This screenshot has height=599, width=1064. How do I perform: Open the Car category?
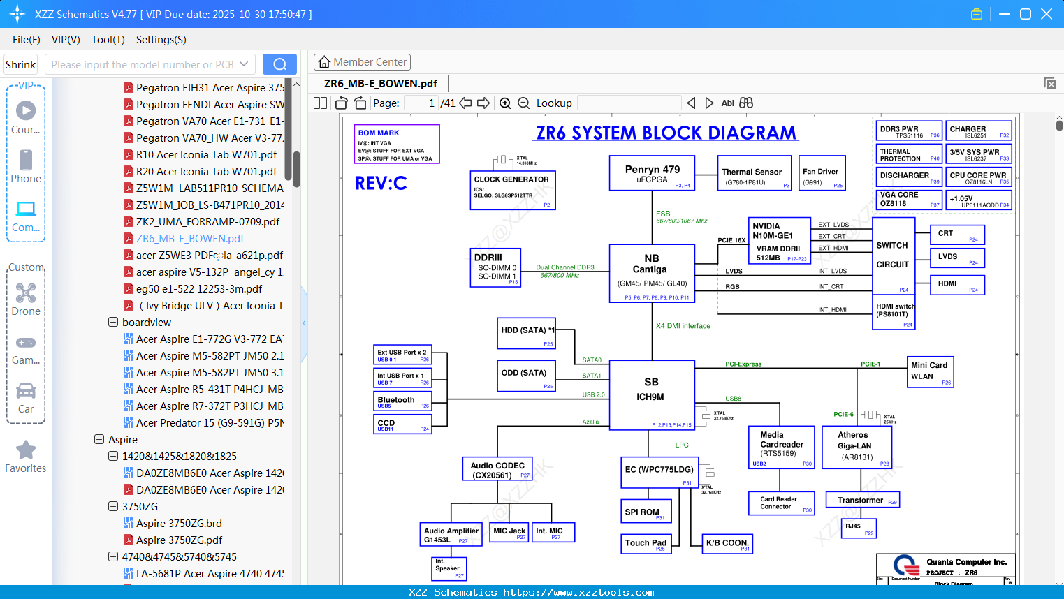coord(26,397)
